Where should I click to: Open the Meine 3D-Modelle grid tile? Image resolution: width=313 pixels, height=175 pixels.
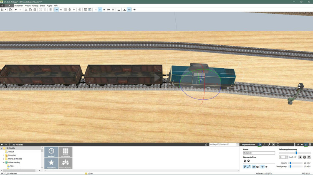point(66,152)
